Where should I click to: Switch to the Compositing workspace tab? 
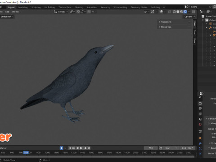[x=121, y=7]
